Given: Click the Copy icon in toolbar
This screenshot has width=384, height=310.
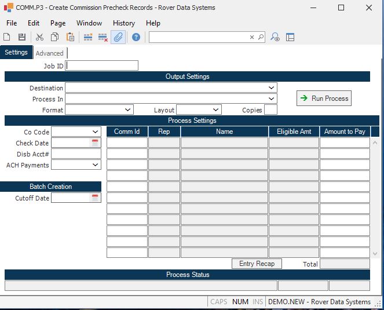Looking at the screenshot, I should (x=54, y=37).
